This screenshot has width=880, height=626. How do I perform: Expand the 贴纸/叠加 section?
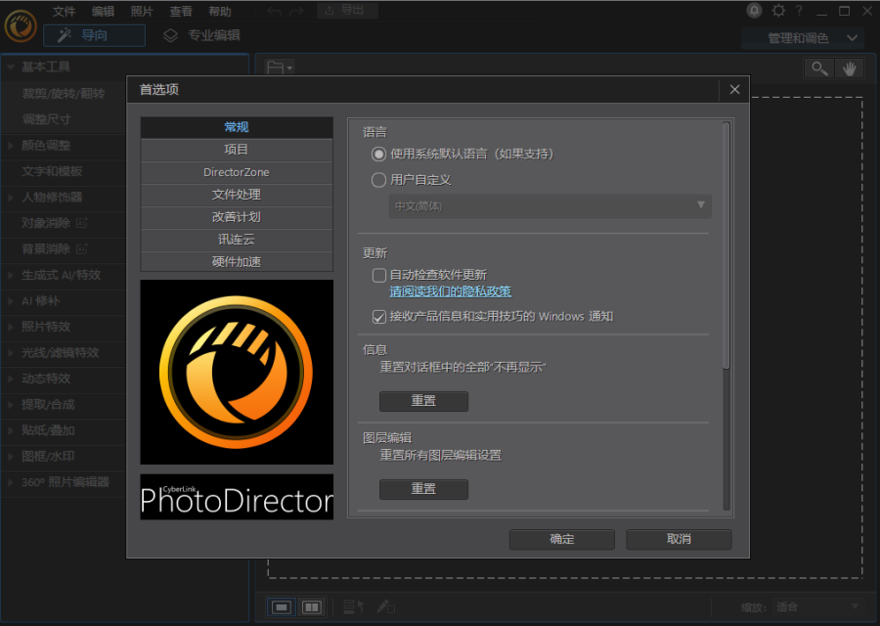(x=11, y=430)
